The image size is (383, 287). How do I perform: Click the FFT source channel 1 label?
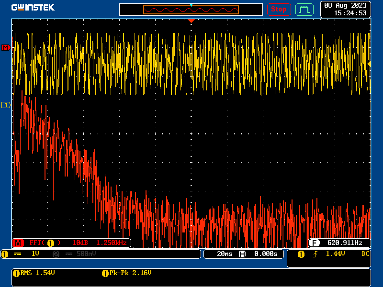pyautogui.click(x=45, y=243)
